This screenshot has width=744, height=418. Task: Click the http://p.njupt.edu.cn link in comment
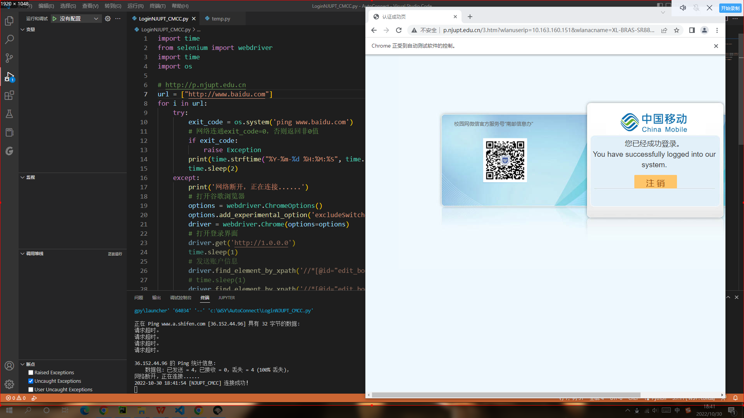[205, 85]
